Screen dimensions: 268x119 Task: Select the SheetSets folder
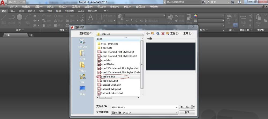pyautogui.click(x=106, y=48)
